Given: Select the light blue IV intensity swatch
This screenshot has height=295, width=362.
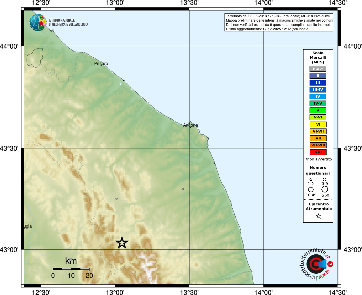Looking at the screenshot, I should point(318,97).
